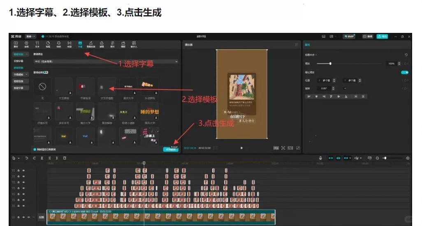
Task: Toggle the 等比缩放 uniform scale switch
Action: tap(404, 72)
